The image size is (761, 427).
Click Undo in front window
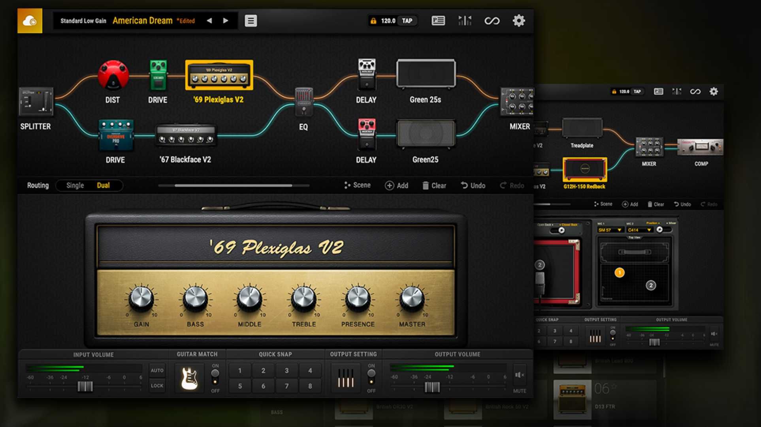tap(473, 185)
